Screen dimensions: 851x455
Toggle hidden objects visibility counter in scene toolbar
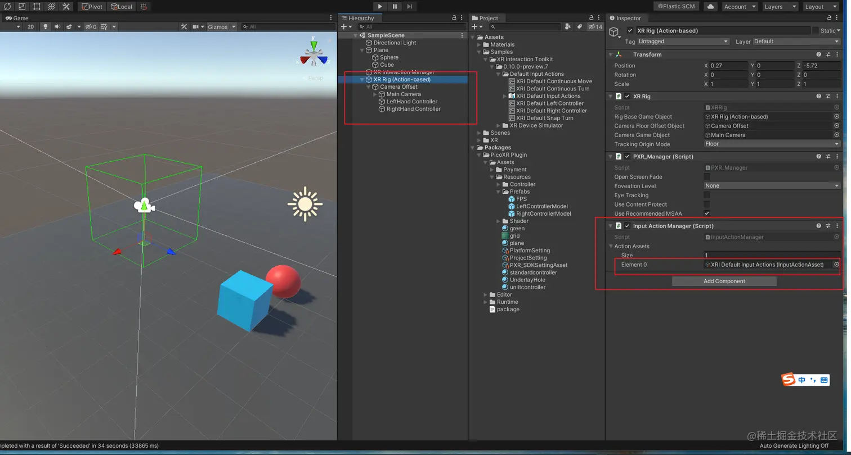91,26
